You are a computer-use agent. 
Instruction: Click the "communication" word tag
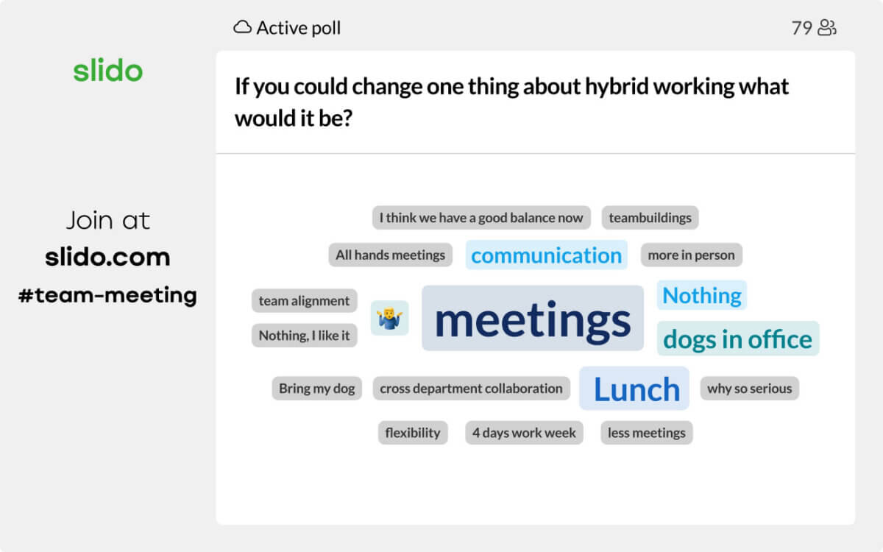coord(546,255)
